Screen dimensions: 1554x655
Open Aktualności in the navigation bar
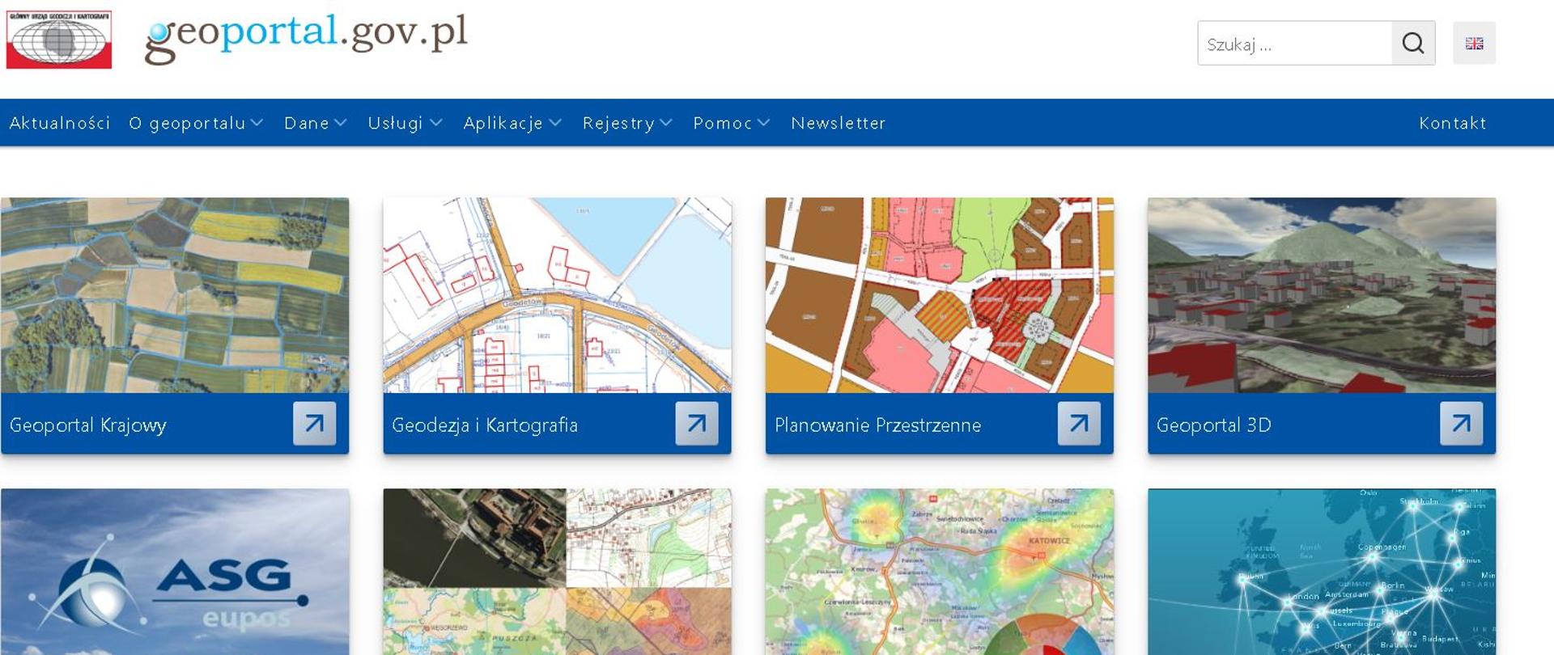click(60, 123)
